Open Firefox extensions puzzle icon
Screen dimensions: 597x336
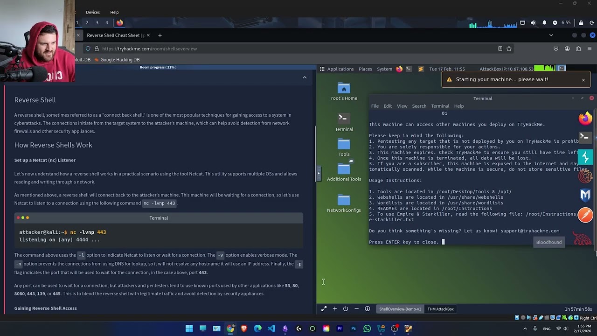[x=578, y=49]
